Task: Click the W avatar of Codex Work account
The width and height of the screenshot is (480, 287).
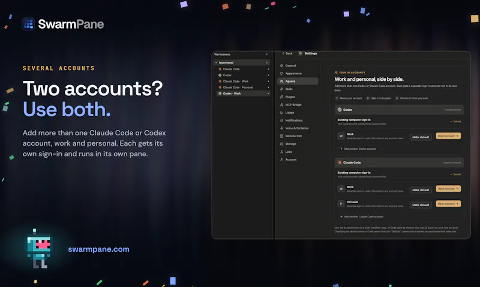Action: 341,136
